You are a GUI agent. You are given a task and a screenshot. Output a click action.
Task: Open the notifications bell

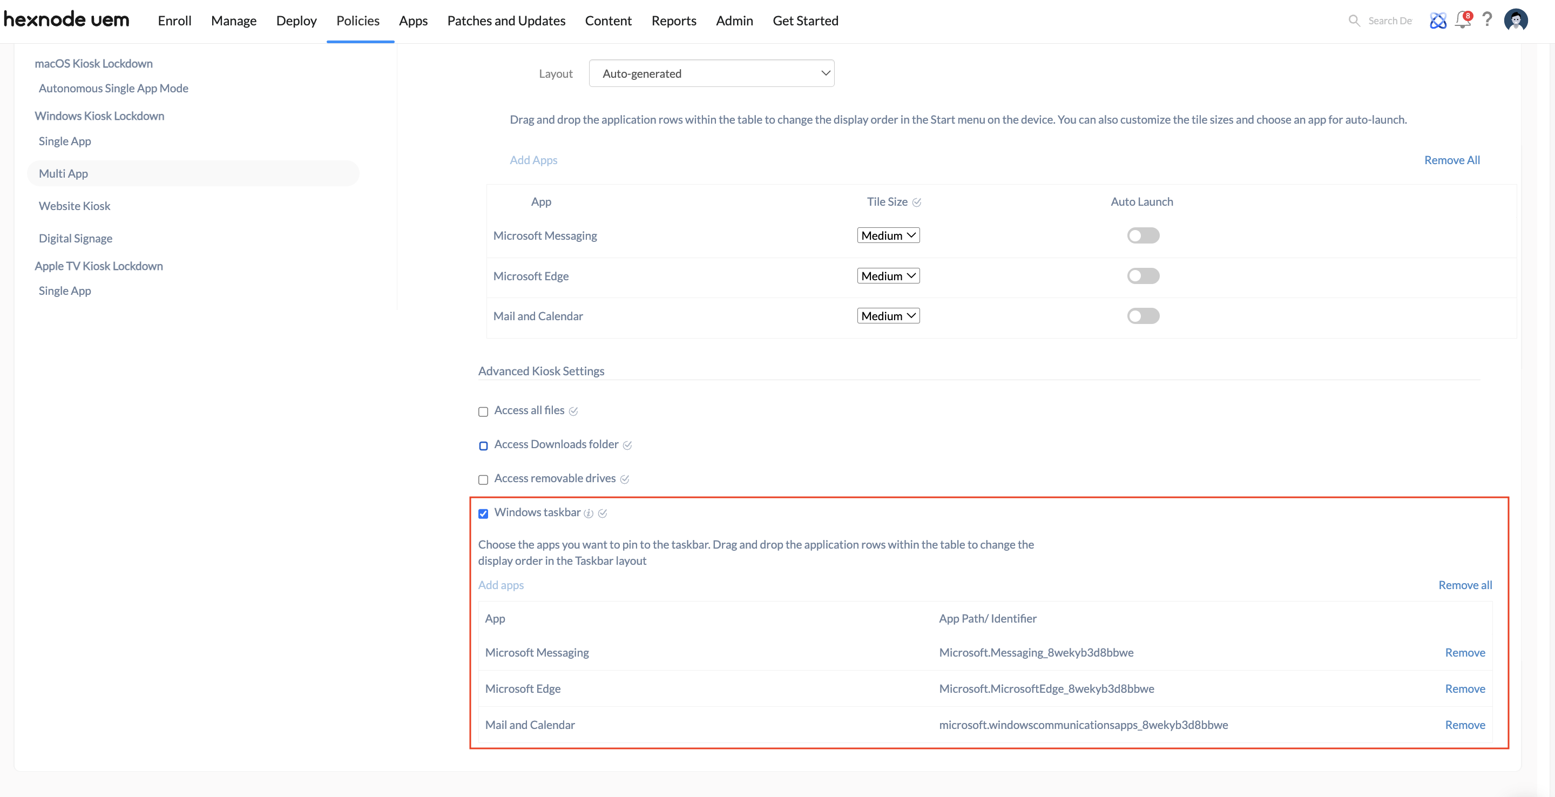[x=1463, y=20]
